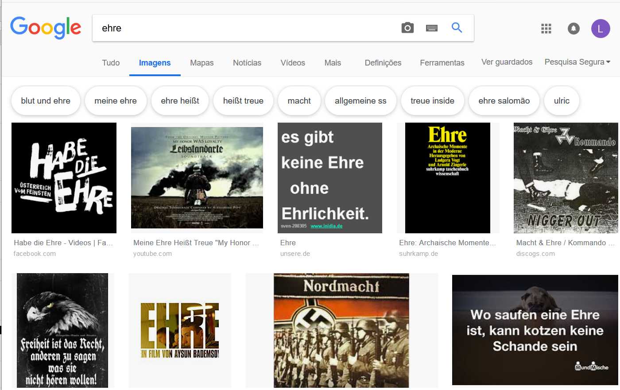Screen dimensions: 620x390
Task: Click the suhrkamp.de source text
Action: (x=418, y=254)
